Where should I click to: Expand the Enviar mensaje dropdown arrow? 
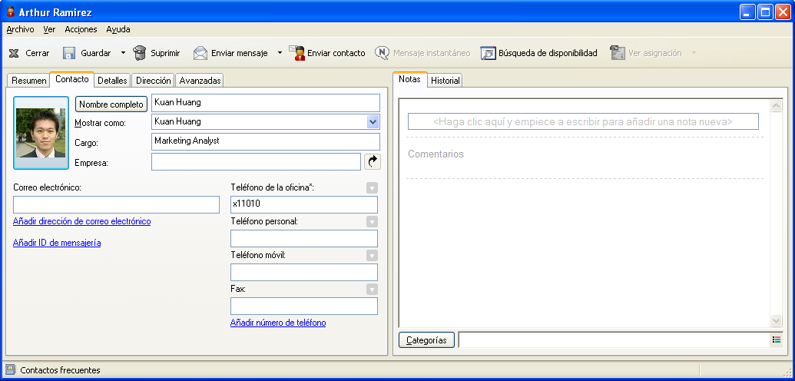tap(280, 53)
